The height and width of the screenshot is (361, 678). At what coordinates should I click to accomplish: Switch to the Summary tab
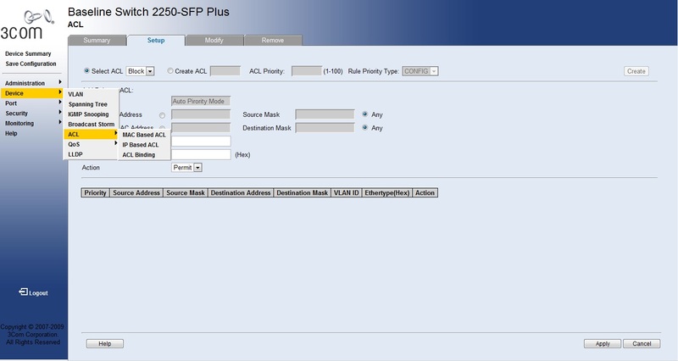(x=97, y=40)
